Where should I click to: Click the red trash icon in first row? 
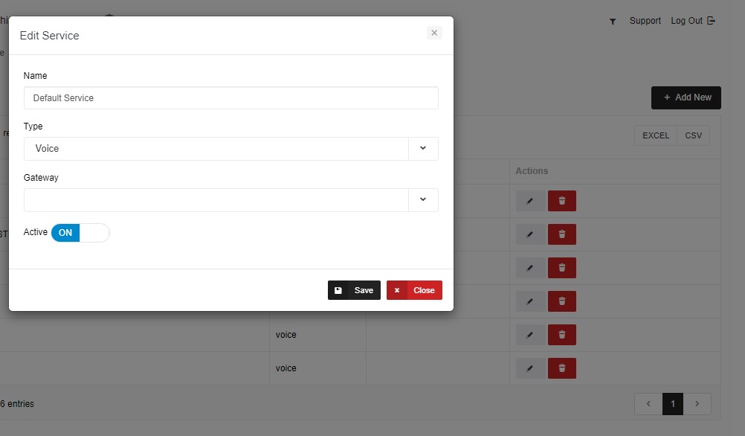562,201
